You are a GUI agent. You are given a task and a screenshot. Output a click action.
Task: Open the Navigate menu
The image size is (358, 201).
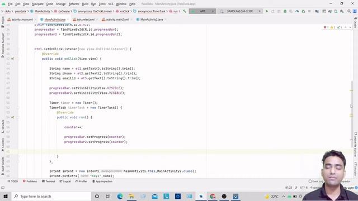click(x=37, y=4)
